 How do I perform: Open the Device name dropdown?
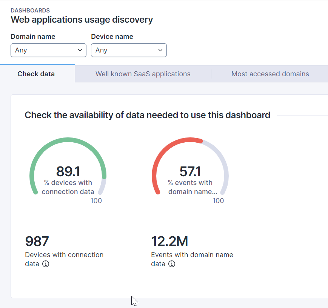pos(129,50)
